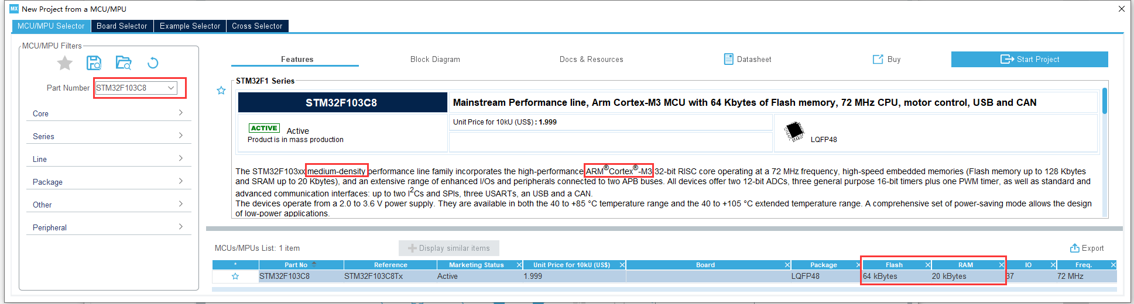Open the Block Diagram view
Image resolution: width=1134 pixels, height=304 pixels.
[x=435, y=60]
